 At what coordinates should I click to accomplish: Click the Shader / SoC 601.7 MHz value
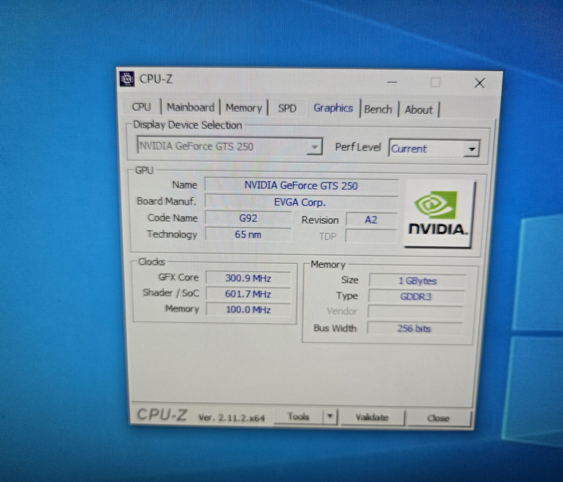[248, 294]
